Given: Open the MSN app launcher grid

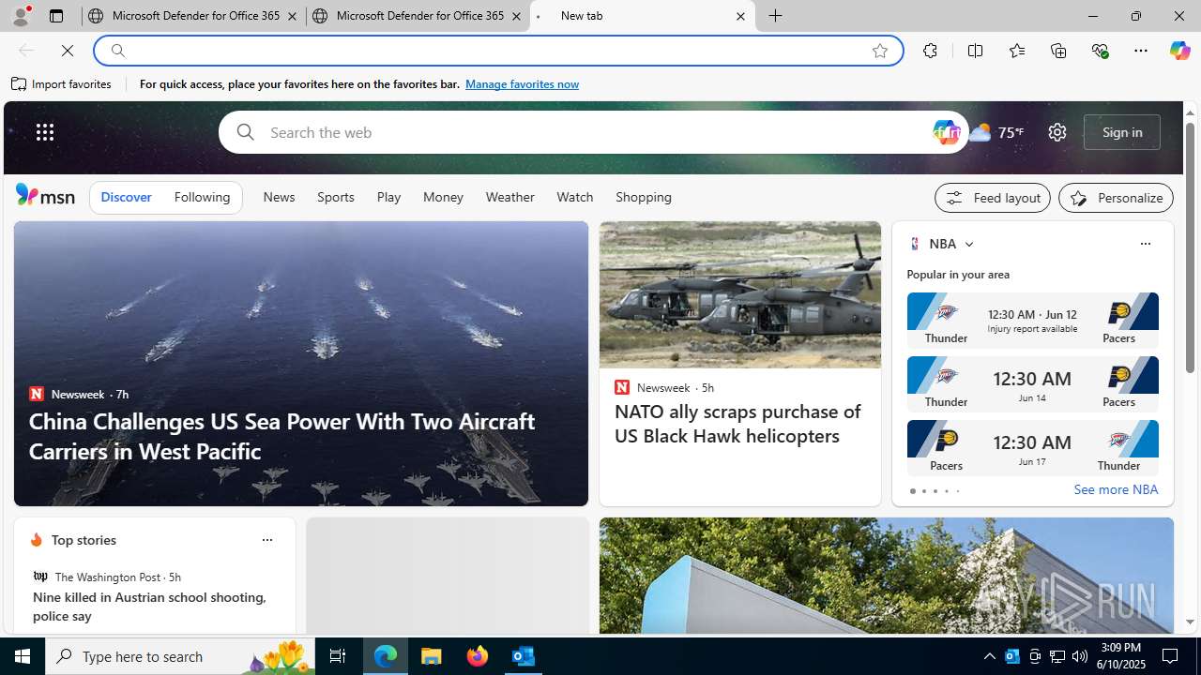Looking at the screenshot, I should click(45, 132).
